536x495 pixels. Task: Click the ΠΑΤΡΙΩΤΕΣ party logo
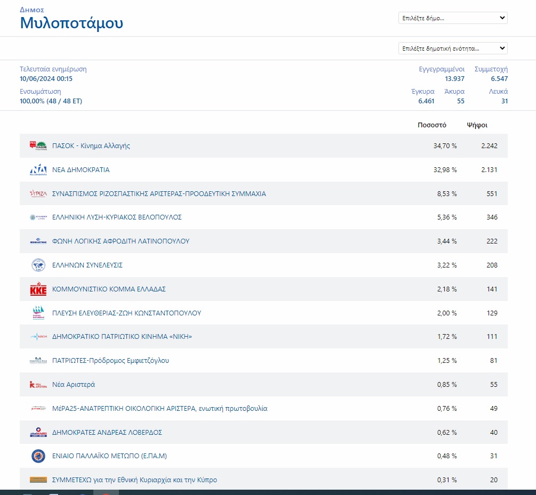(x=38, y=360)
